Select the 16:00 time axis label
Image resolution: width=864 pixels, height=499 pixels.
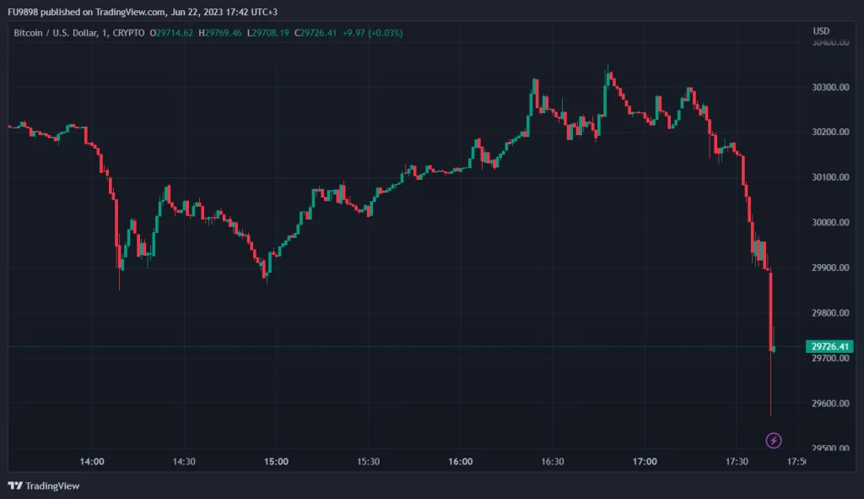pos(461,462)
